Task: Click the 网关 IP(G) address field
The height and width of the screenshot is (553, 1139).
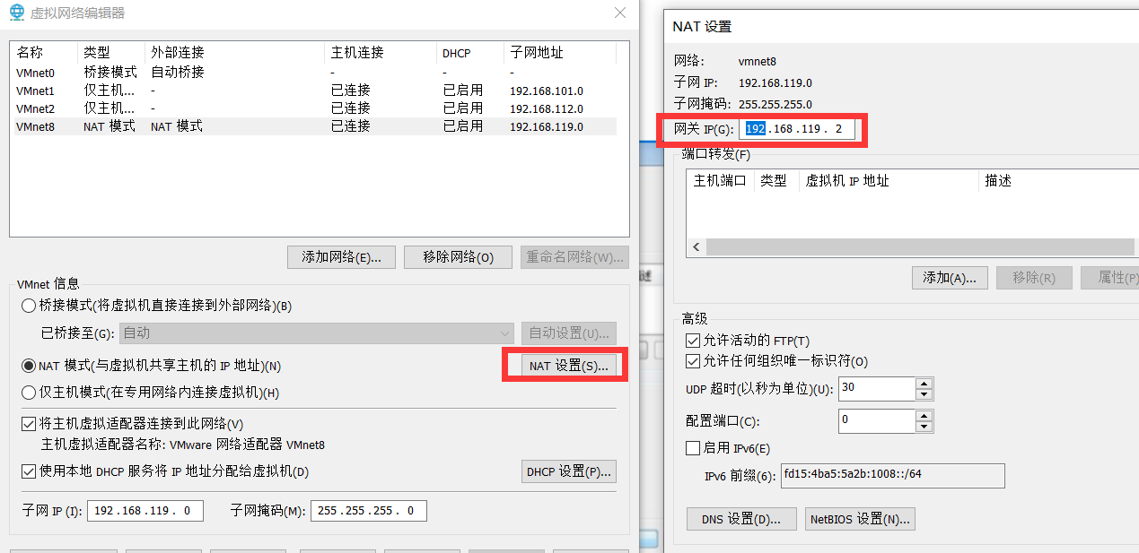Action: tap(797, 129)
